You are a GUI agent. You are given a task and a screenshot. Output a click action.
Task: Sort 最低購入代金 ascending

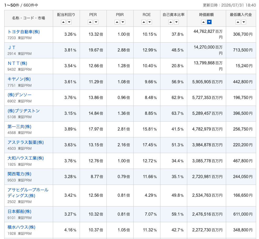[x=238, y=22]
